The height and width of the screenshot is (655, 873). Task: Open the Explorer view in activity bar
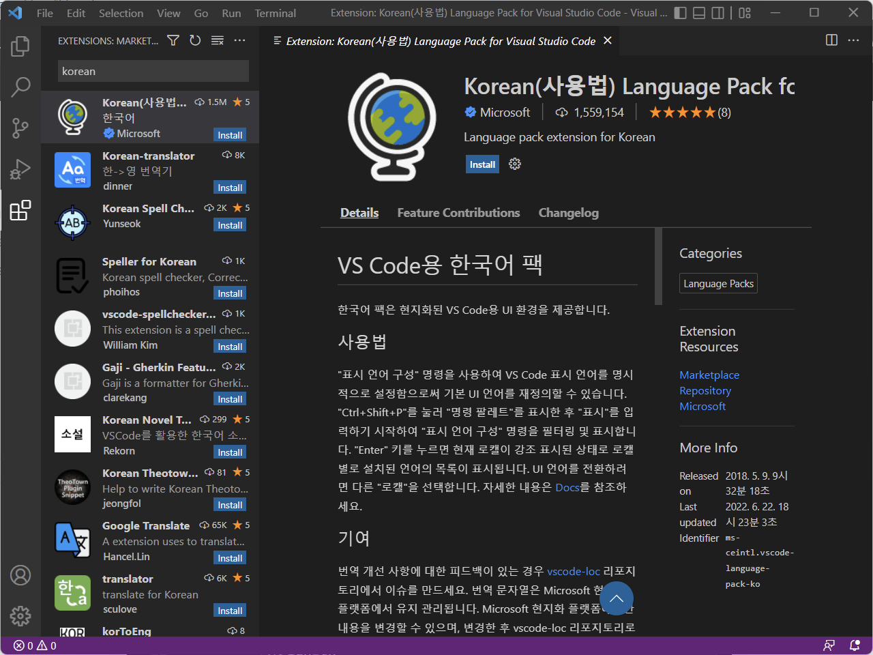(20, 46)
